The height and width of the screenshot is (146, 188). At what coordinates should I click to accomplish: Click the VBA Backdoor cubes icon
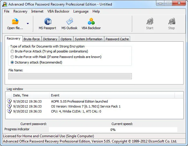tap(91, 21)
